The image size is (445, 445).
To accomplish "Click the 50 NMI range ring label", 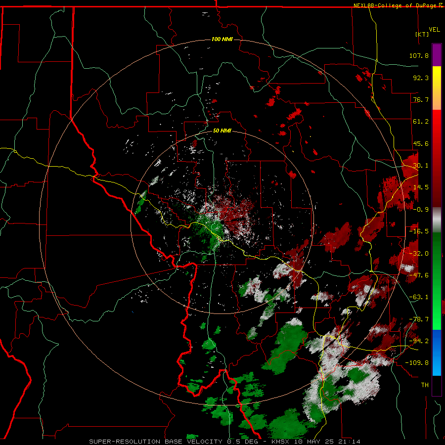I will (222, 131).
